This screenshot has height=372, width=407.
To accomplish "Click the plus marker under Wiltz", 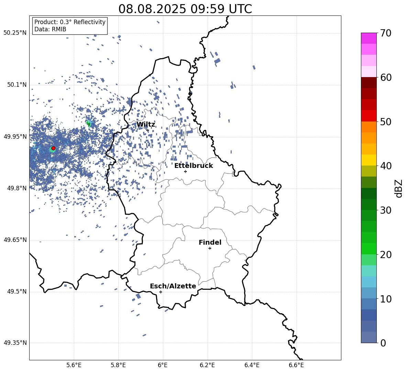I will tap(148, 130).
